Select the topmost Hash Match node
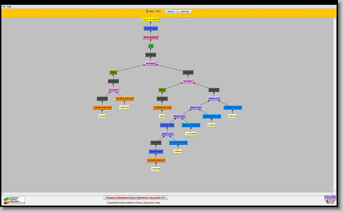 pos(151,64)
